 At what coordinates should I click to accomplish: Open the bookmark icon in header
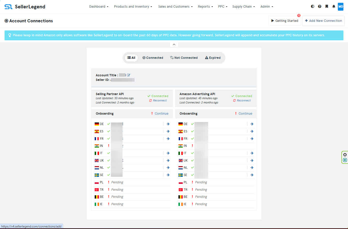tap(327, 7)
